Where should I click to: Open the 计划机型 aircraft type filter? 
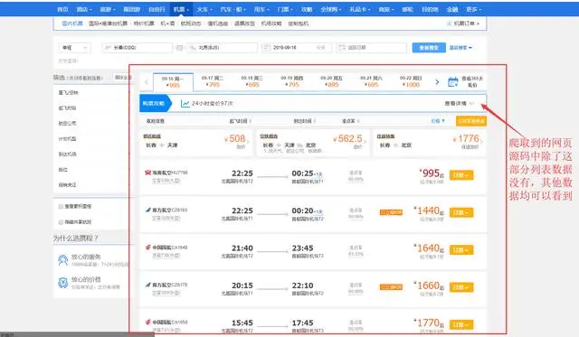point(67,138)
